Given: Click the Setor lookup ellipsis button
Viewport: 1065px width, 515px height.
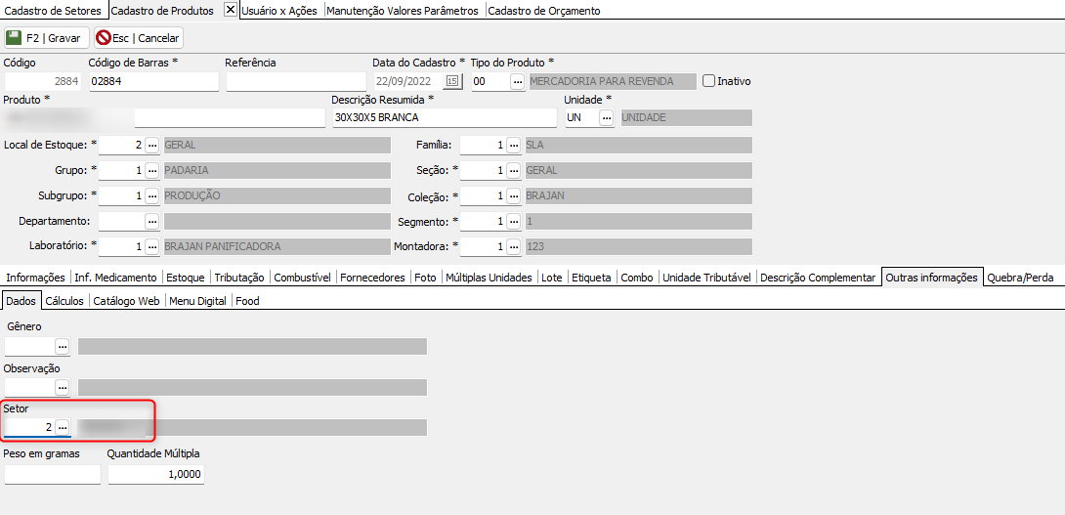Looking at the screenshot, I should point(62,427).
